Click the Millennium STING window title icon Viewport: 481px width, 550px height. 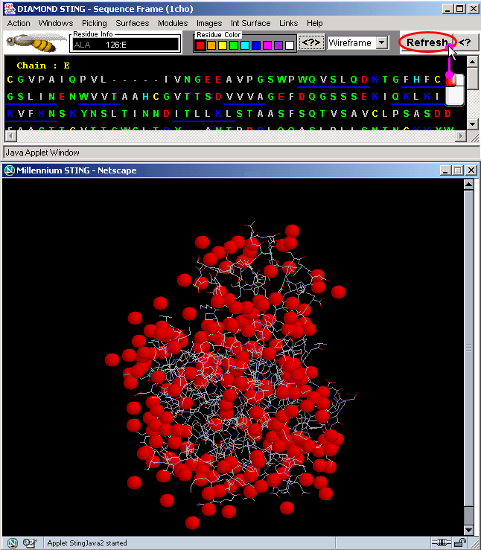(x=10, y=170)
